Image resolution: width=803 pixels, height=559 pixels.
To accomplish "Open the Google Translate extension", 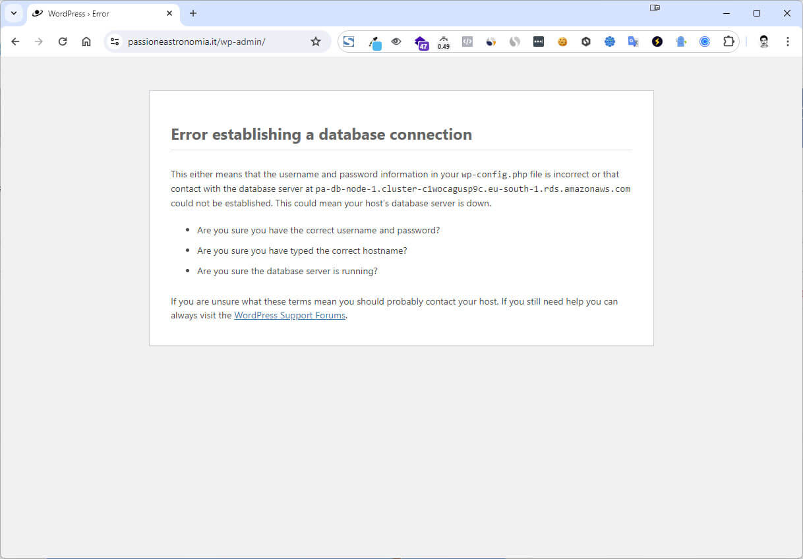I will coord(634,42).
